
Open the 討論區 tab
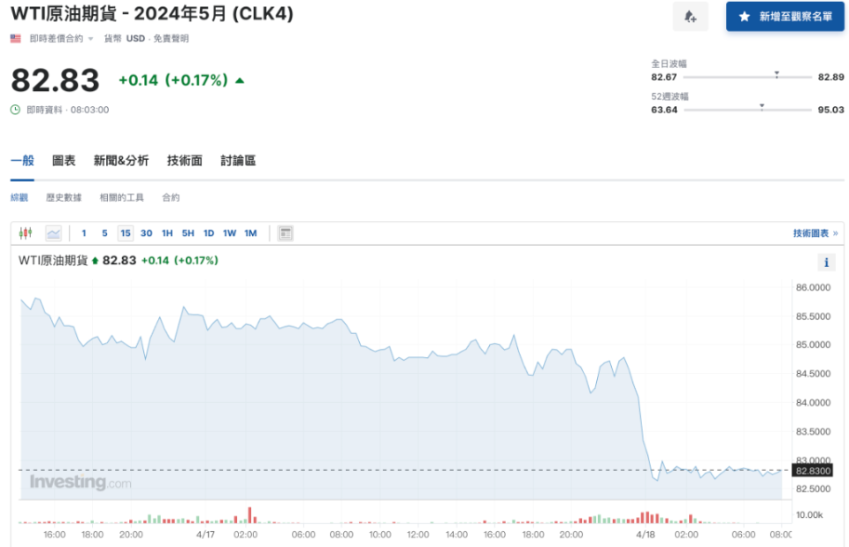(238, 161)
